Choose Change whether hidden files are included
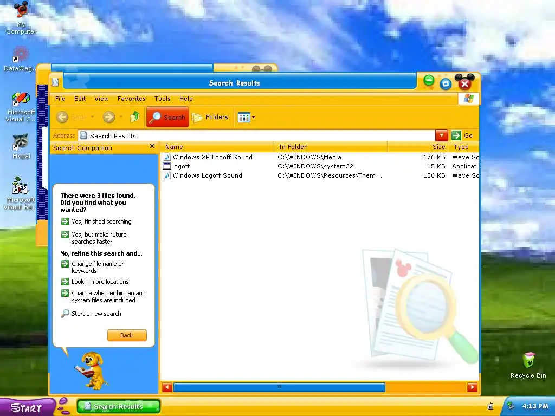Image resolution: width=555 pixels, height=416 pixels. [104, 296]
